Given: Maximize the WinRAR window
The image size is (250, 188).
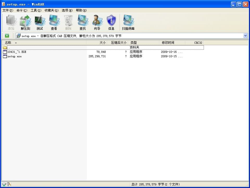Looking at the screenshot, I should coord(240,4).
